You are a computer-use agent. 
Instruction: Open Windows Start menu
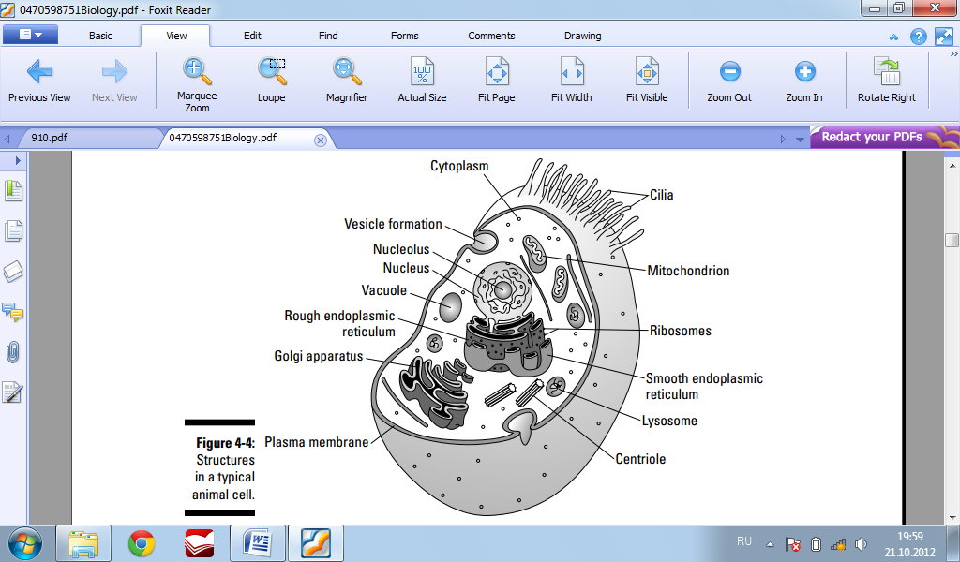click(x=25, y=543)
